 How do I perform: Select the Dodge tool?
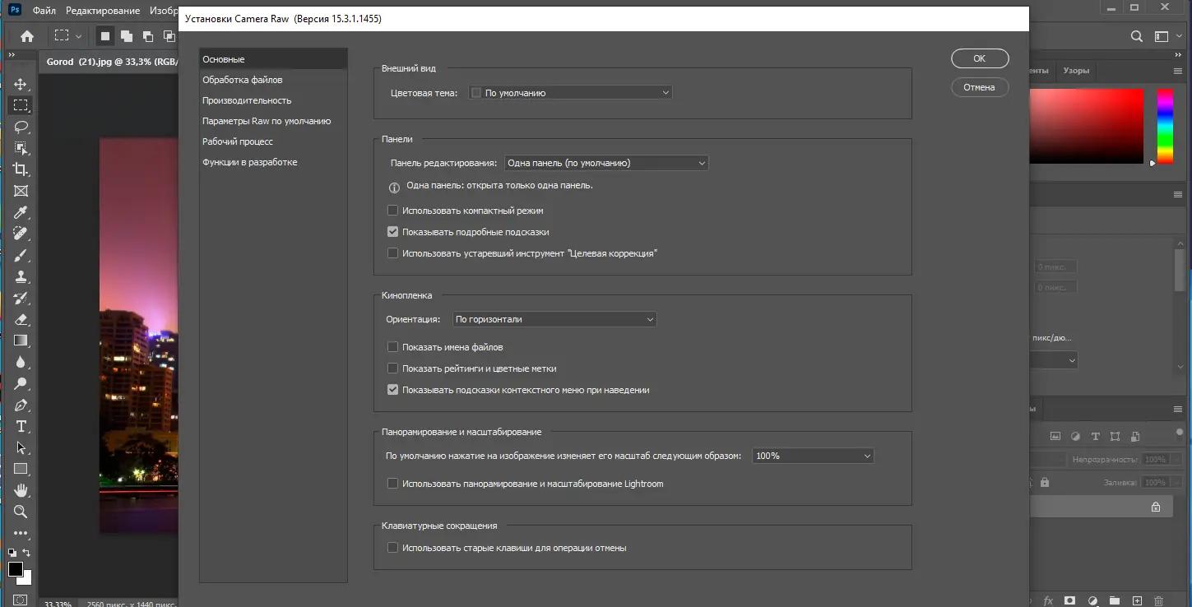(21, 383)
